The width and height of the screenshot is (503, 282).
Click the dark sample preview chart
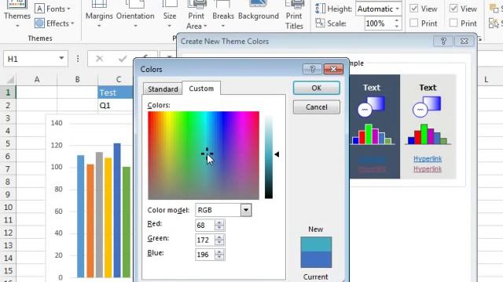coord(372,134)
